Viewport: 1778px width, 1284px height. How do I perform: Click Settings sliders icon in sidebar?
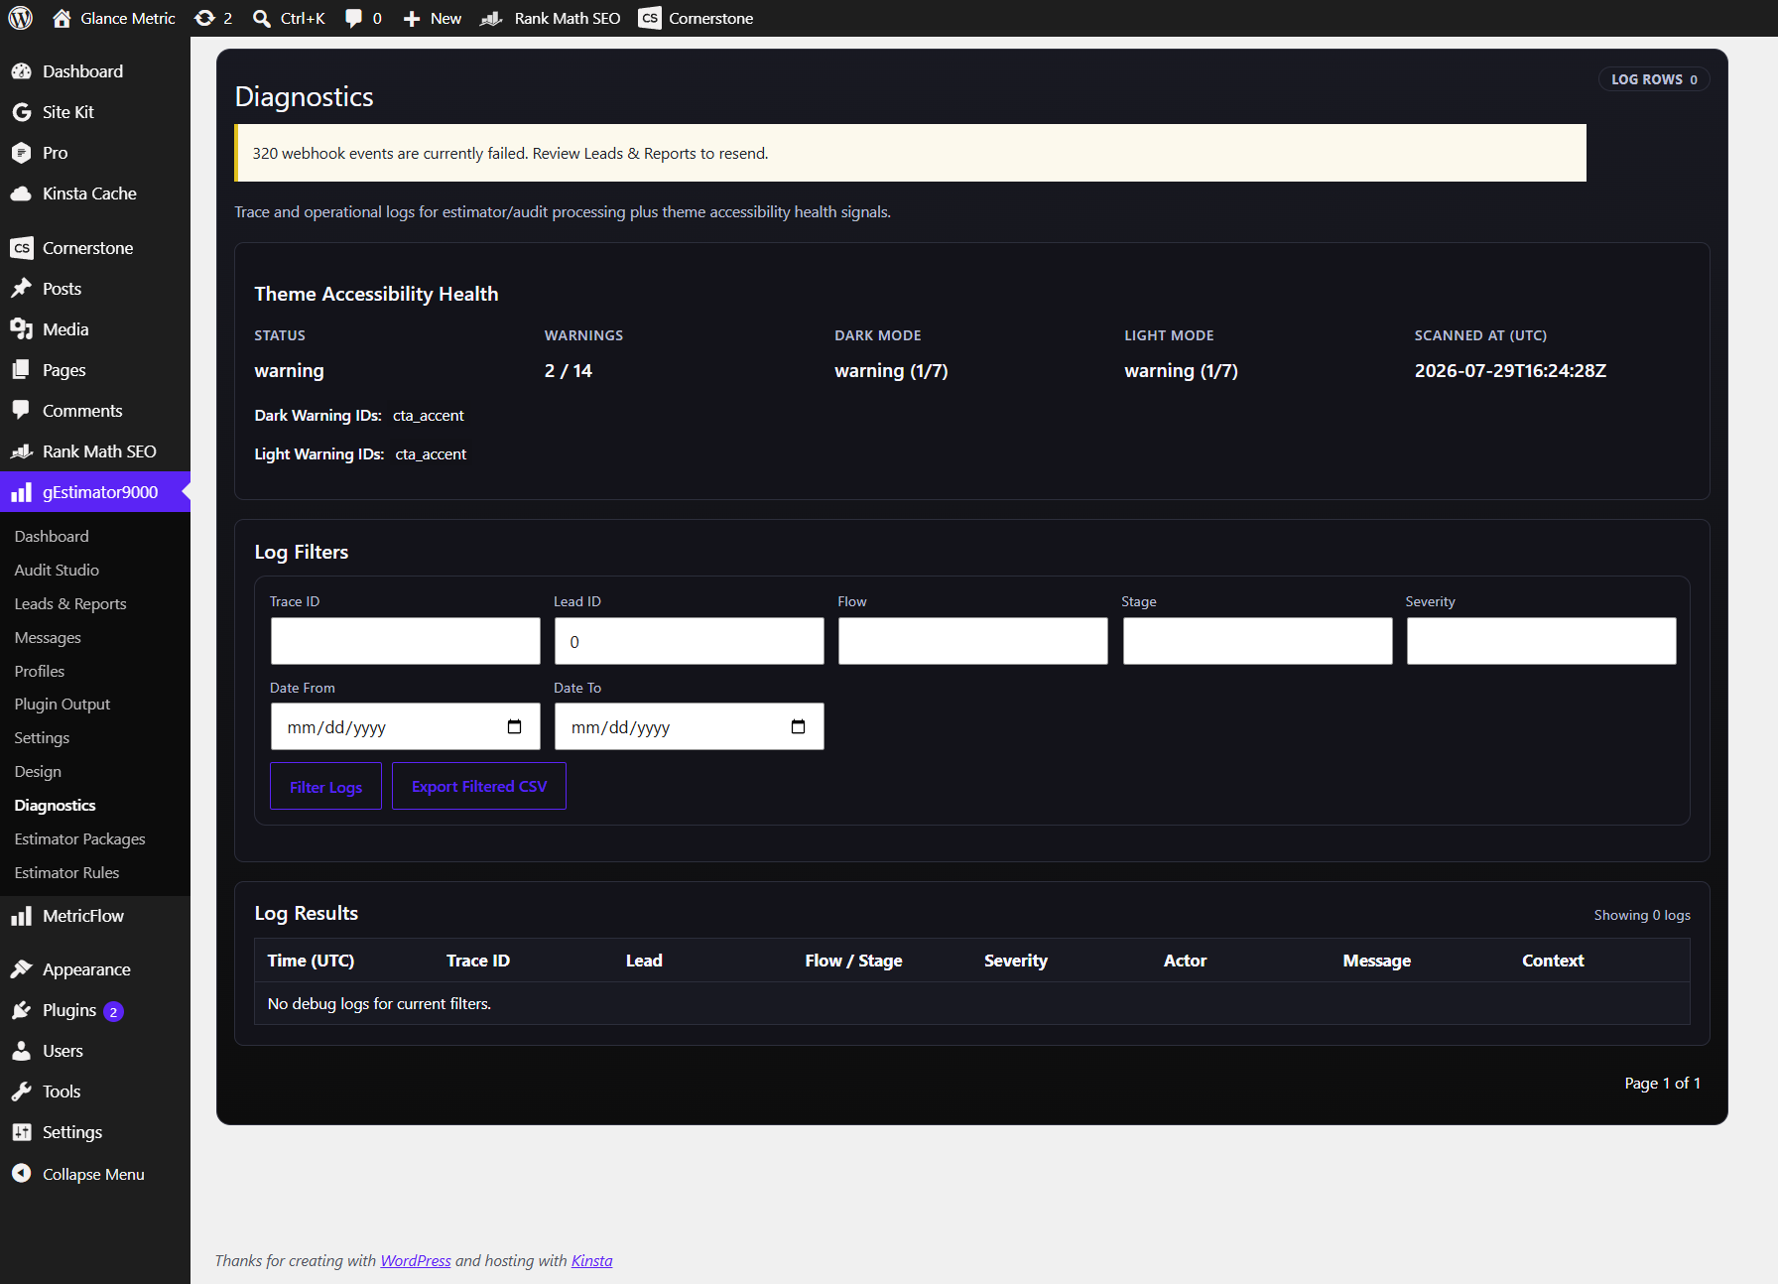point(21,1132)
